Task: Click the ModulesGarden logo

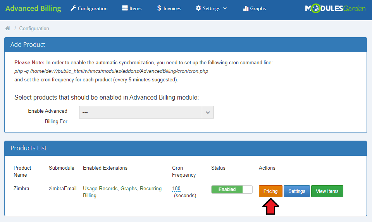Action: pyautogui.click(x=335, y=8)
